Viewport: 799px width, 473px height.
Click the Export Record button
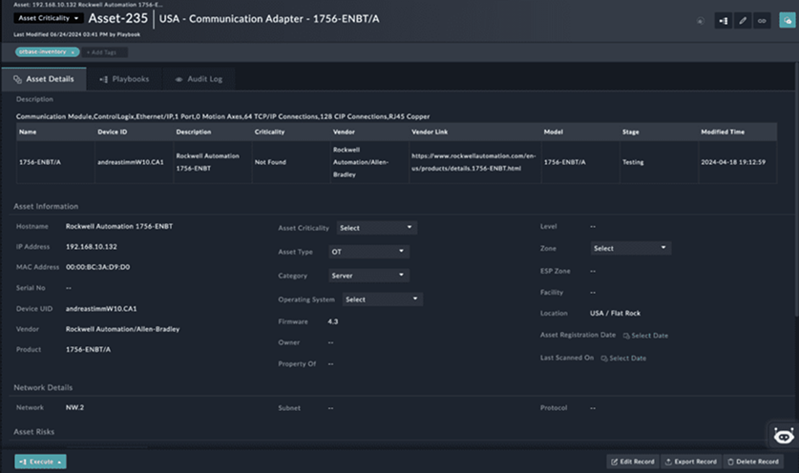click(691, 462)
